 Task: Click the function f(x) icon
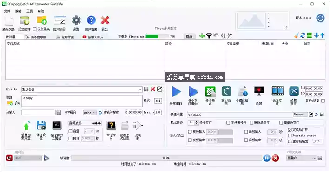coord(17,103)
